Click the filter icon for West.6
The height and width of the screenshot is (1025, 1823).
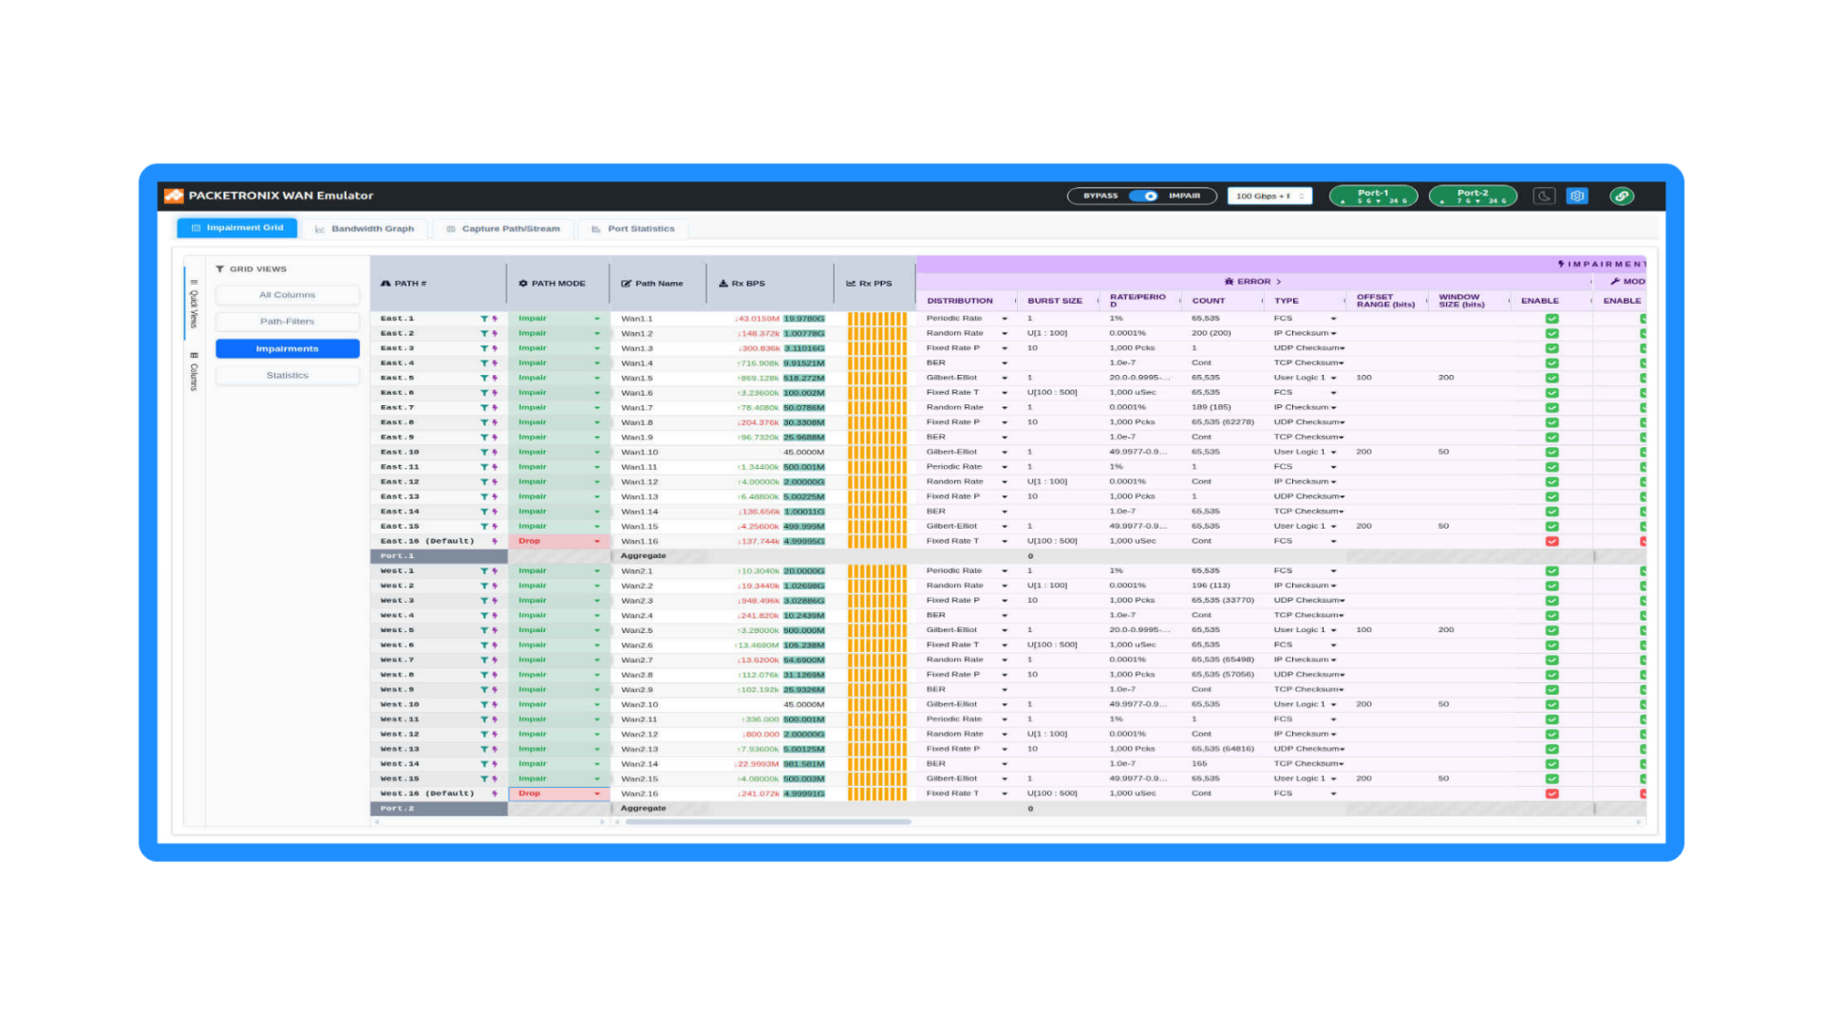click(x=484, y=645)
